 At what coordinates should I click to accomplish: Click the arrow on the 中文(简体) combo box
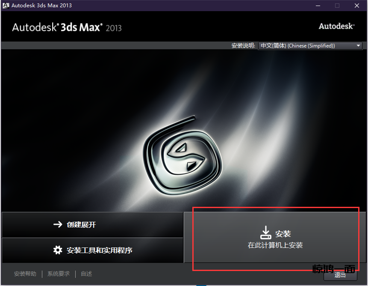pyautogui.click(x=358, y=46)
